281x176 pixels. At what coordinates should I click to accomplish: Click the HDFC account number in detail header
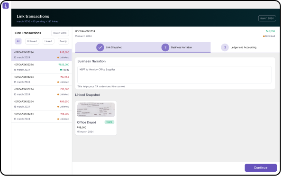click(x=85, y=31)
